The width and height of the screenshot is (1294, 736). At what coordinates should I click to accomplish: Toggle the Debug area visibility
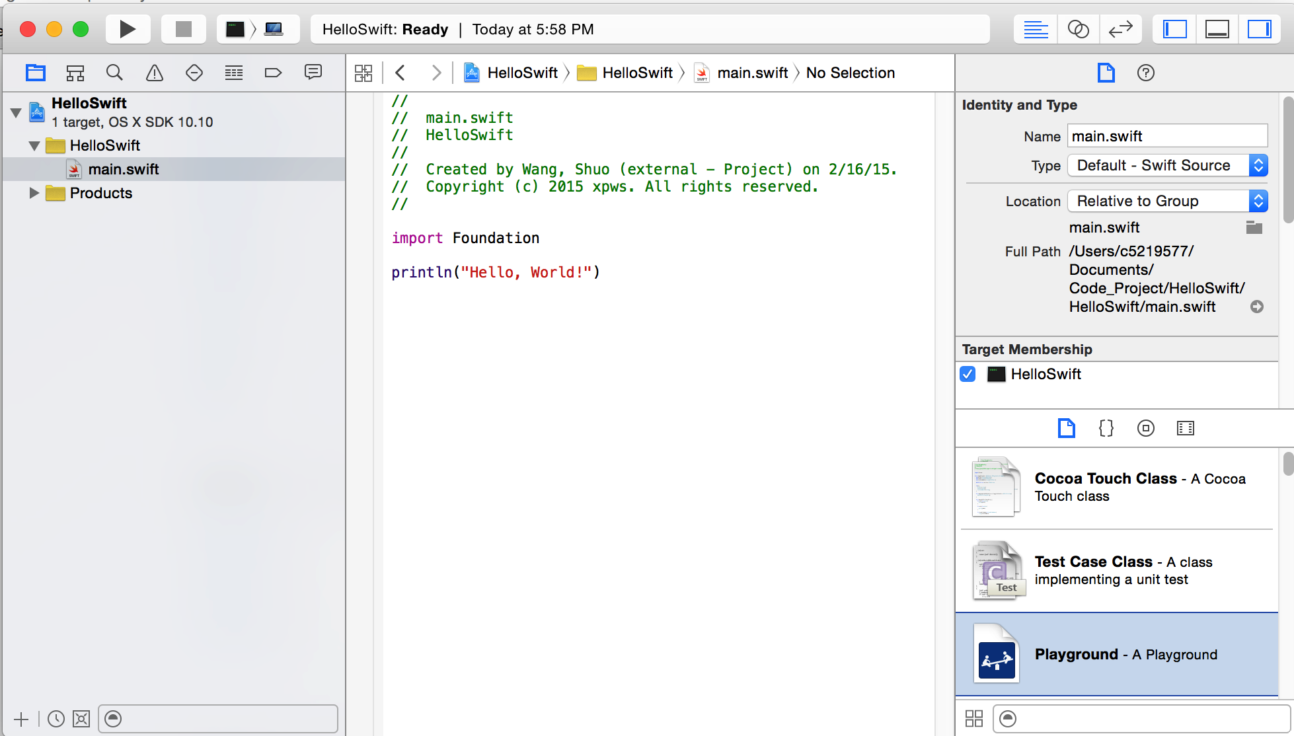1217,29
